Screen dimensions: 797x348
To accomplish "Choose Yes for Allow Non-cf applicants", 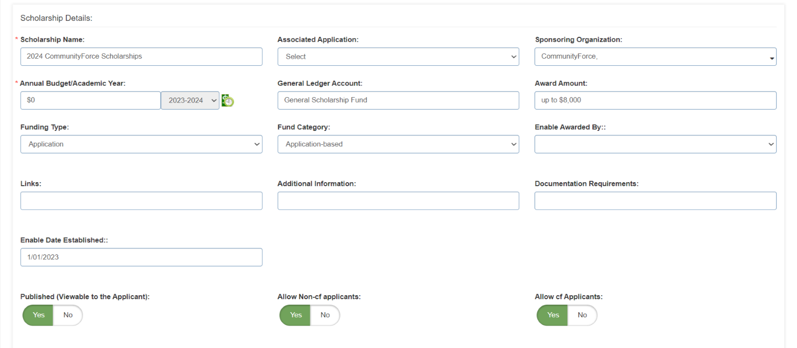I will pyautogui.click(x=295, y=315).
